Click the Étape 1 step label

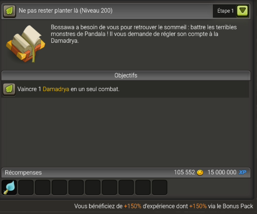tap(225, 11)
